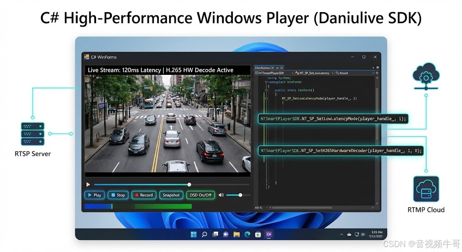
Task: Click the 'using System;' code line
Action: pyautogui.click(x=279, y=78)
